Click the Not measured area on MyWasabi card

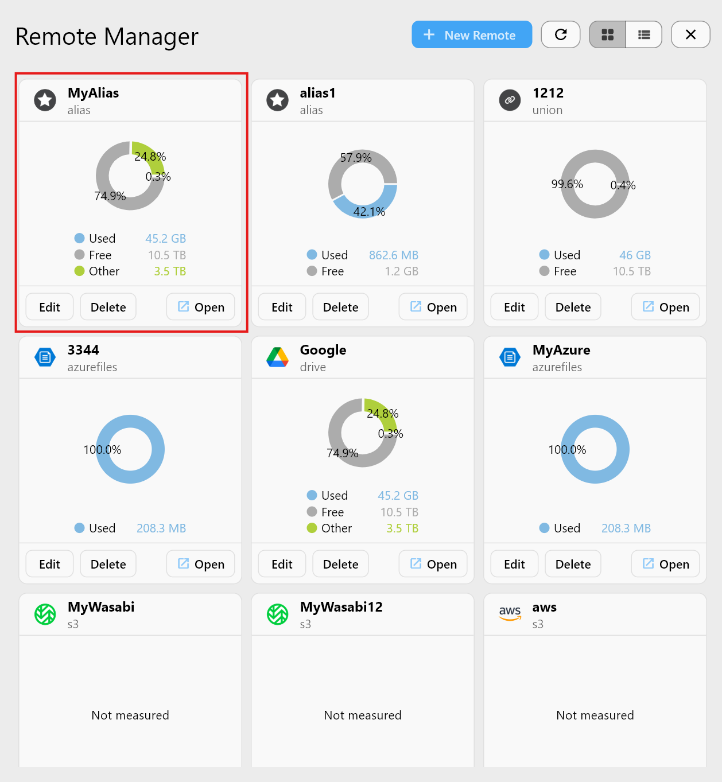click(130, 715)
